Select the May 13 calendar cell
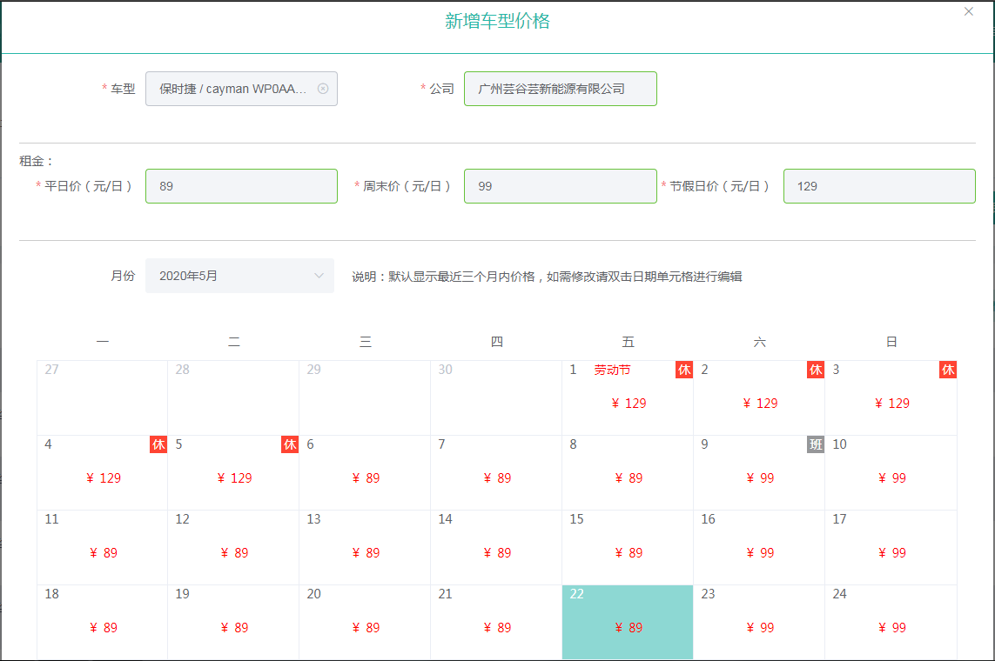 coord(365,547)
